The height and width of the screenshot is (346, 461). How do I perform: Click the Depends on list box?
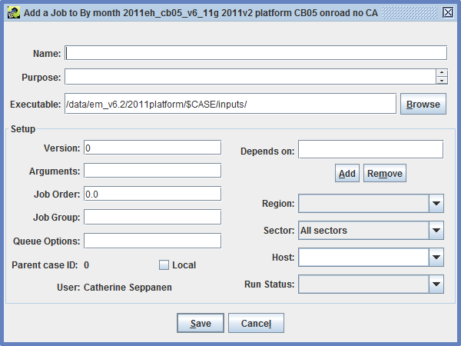coord(371,149)
